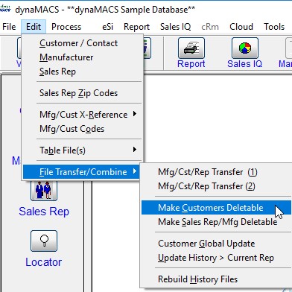Expand Table File(s) submenu

(83, 150)
